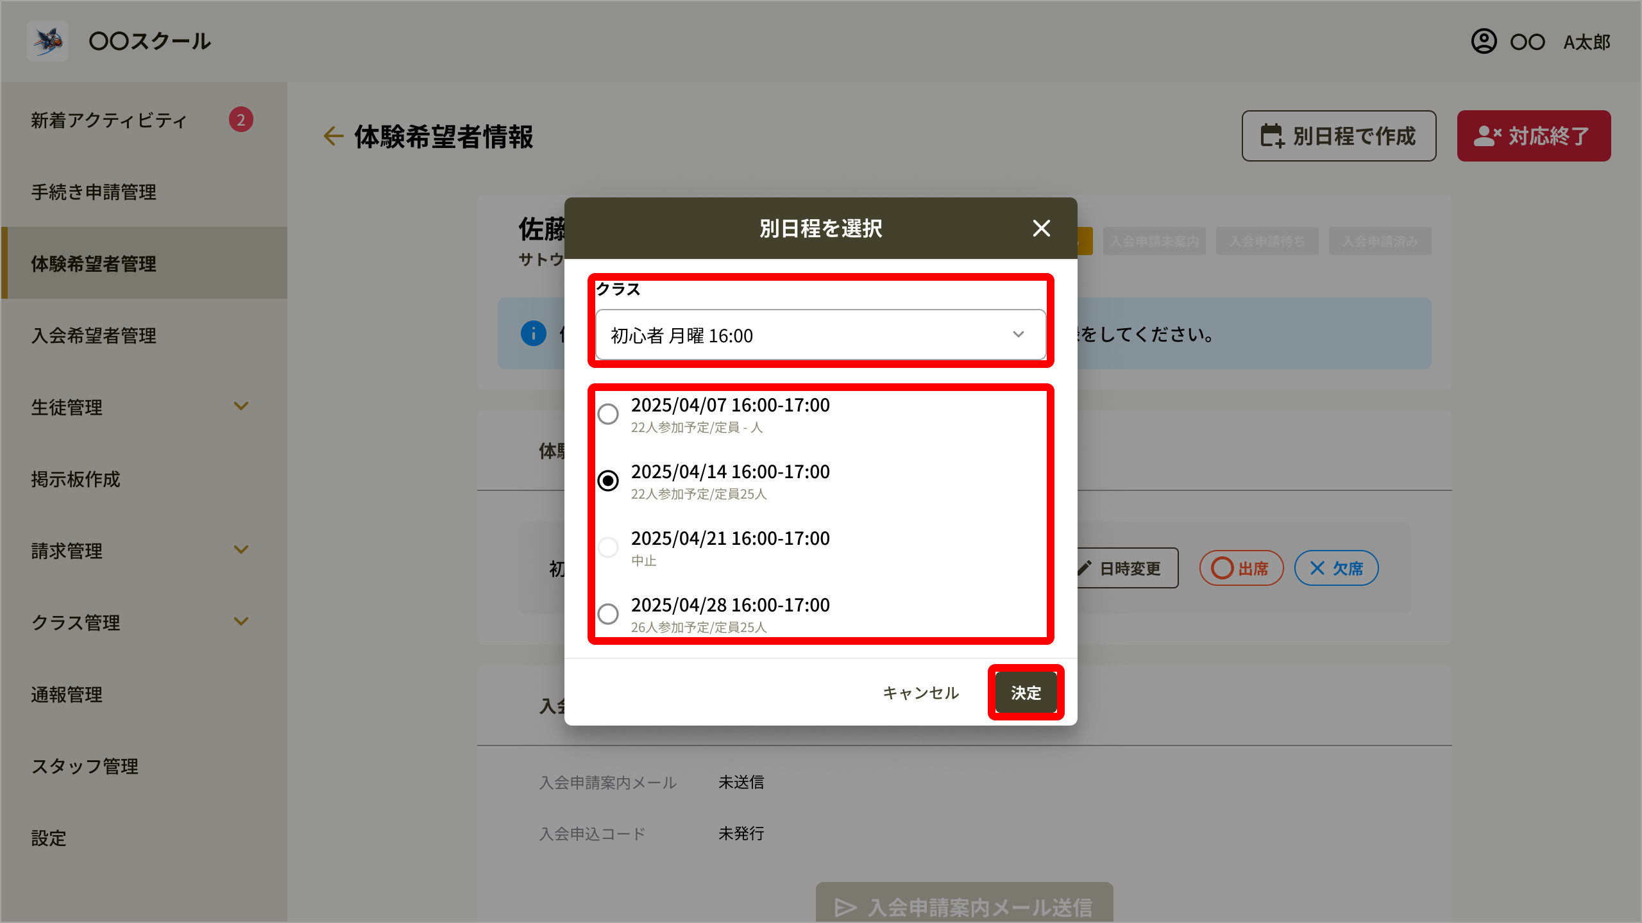Close the 別日程を選択 dialog with X

(x=1041, y=228)
